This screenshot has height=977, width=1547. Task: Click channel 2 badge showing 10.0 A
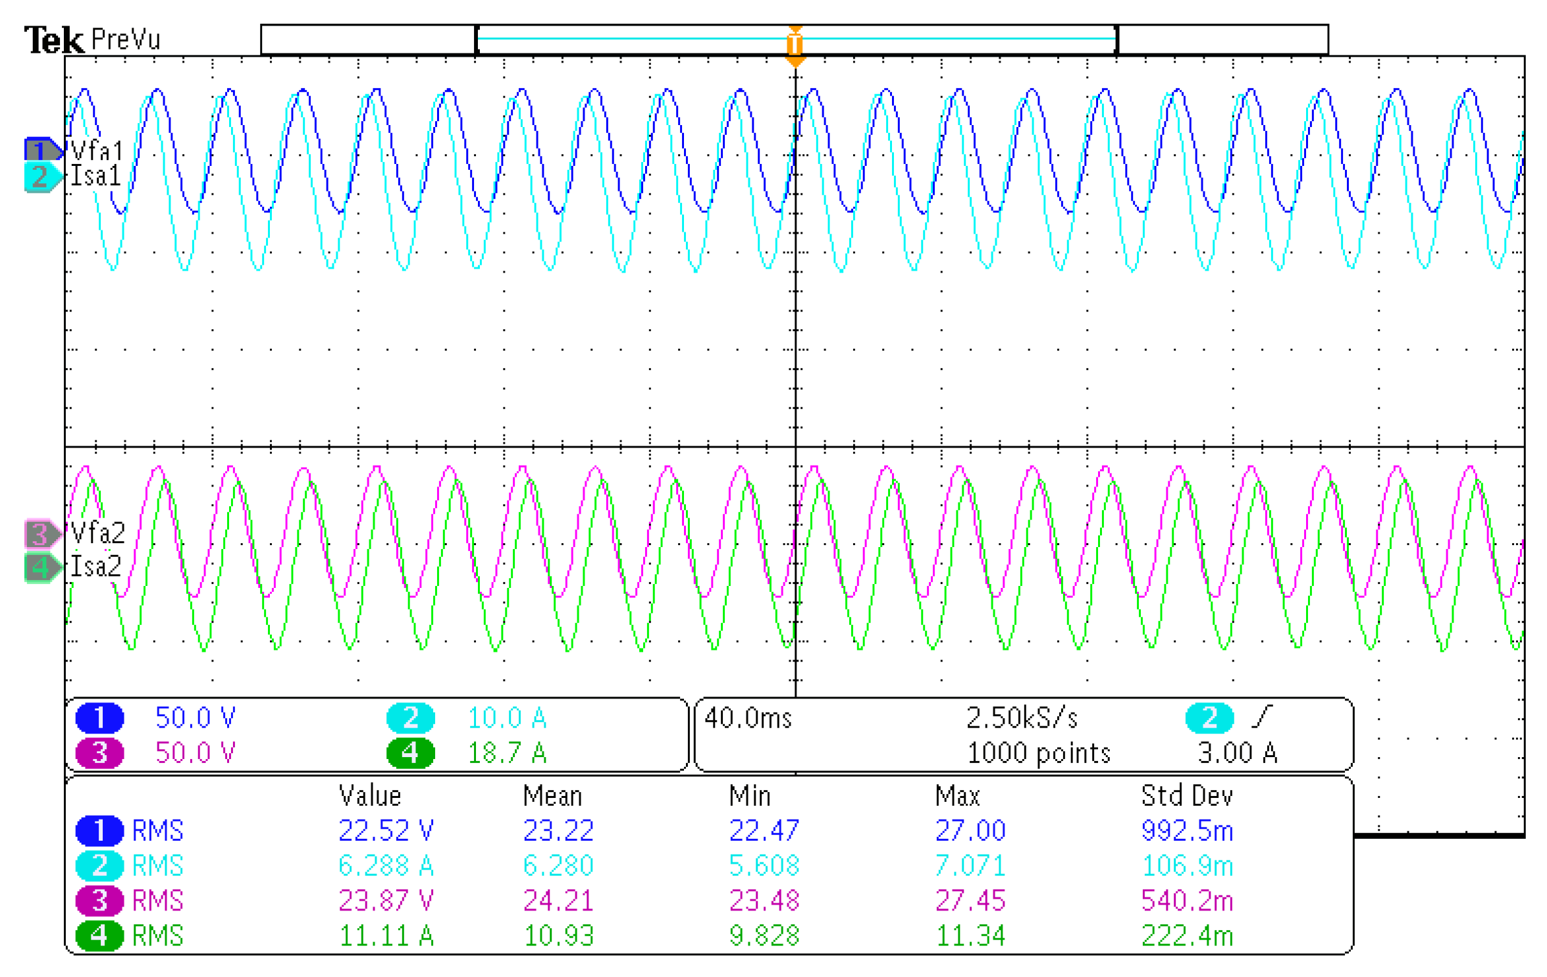coord(410,718)
